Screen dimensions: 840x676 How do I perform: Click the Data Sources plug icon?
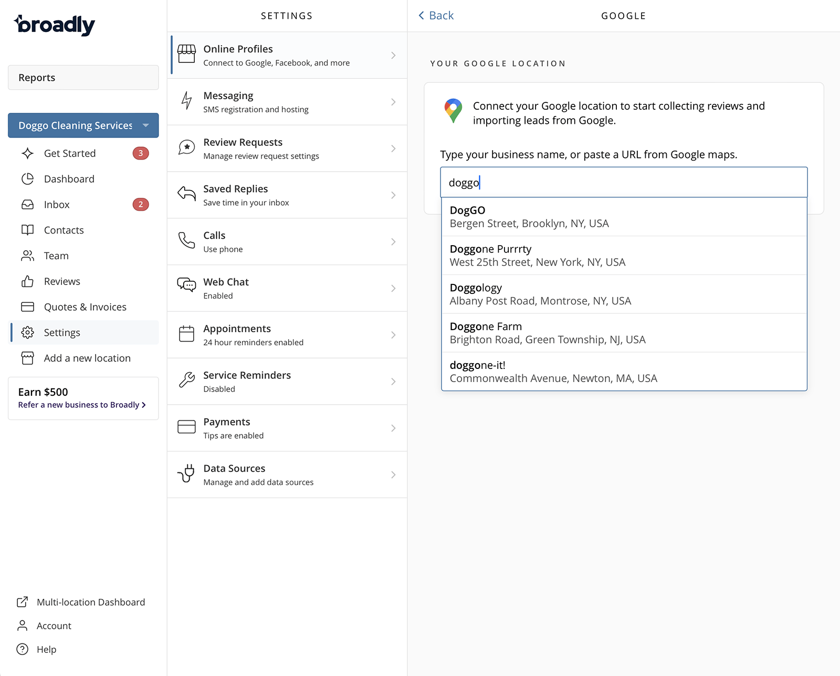tap(187, 473)
